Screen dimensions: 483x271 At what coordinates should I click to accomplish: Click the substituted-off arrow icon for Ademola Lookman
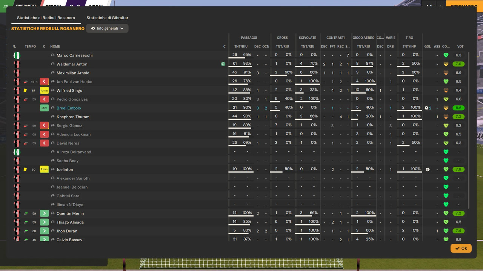(x=44, y=134)
